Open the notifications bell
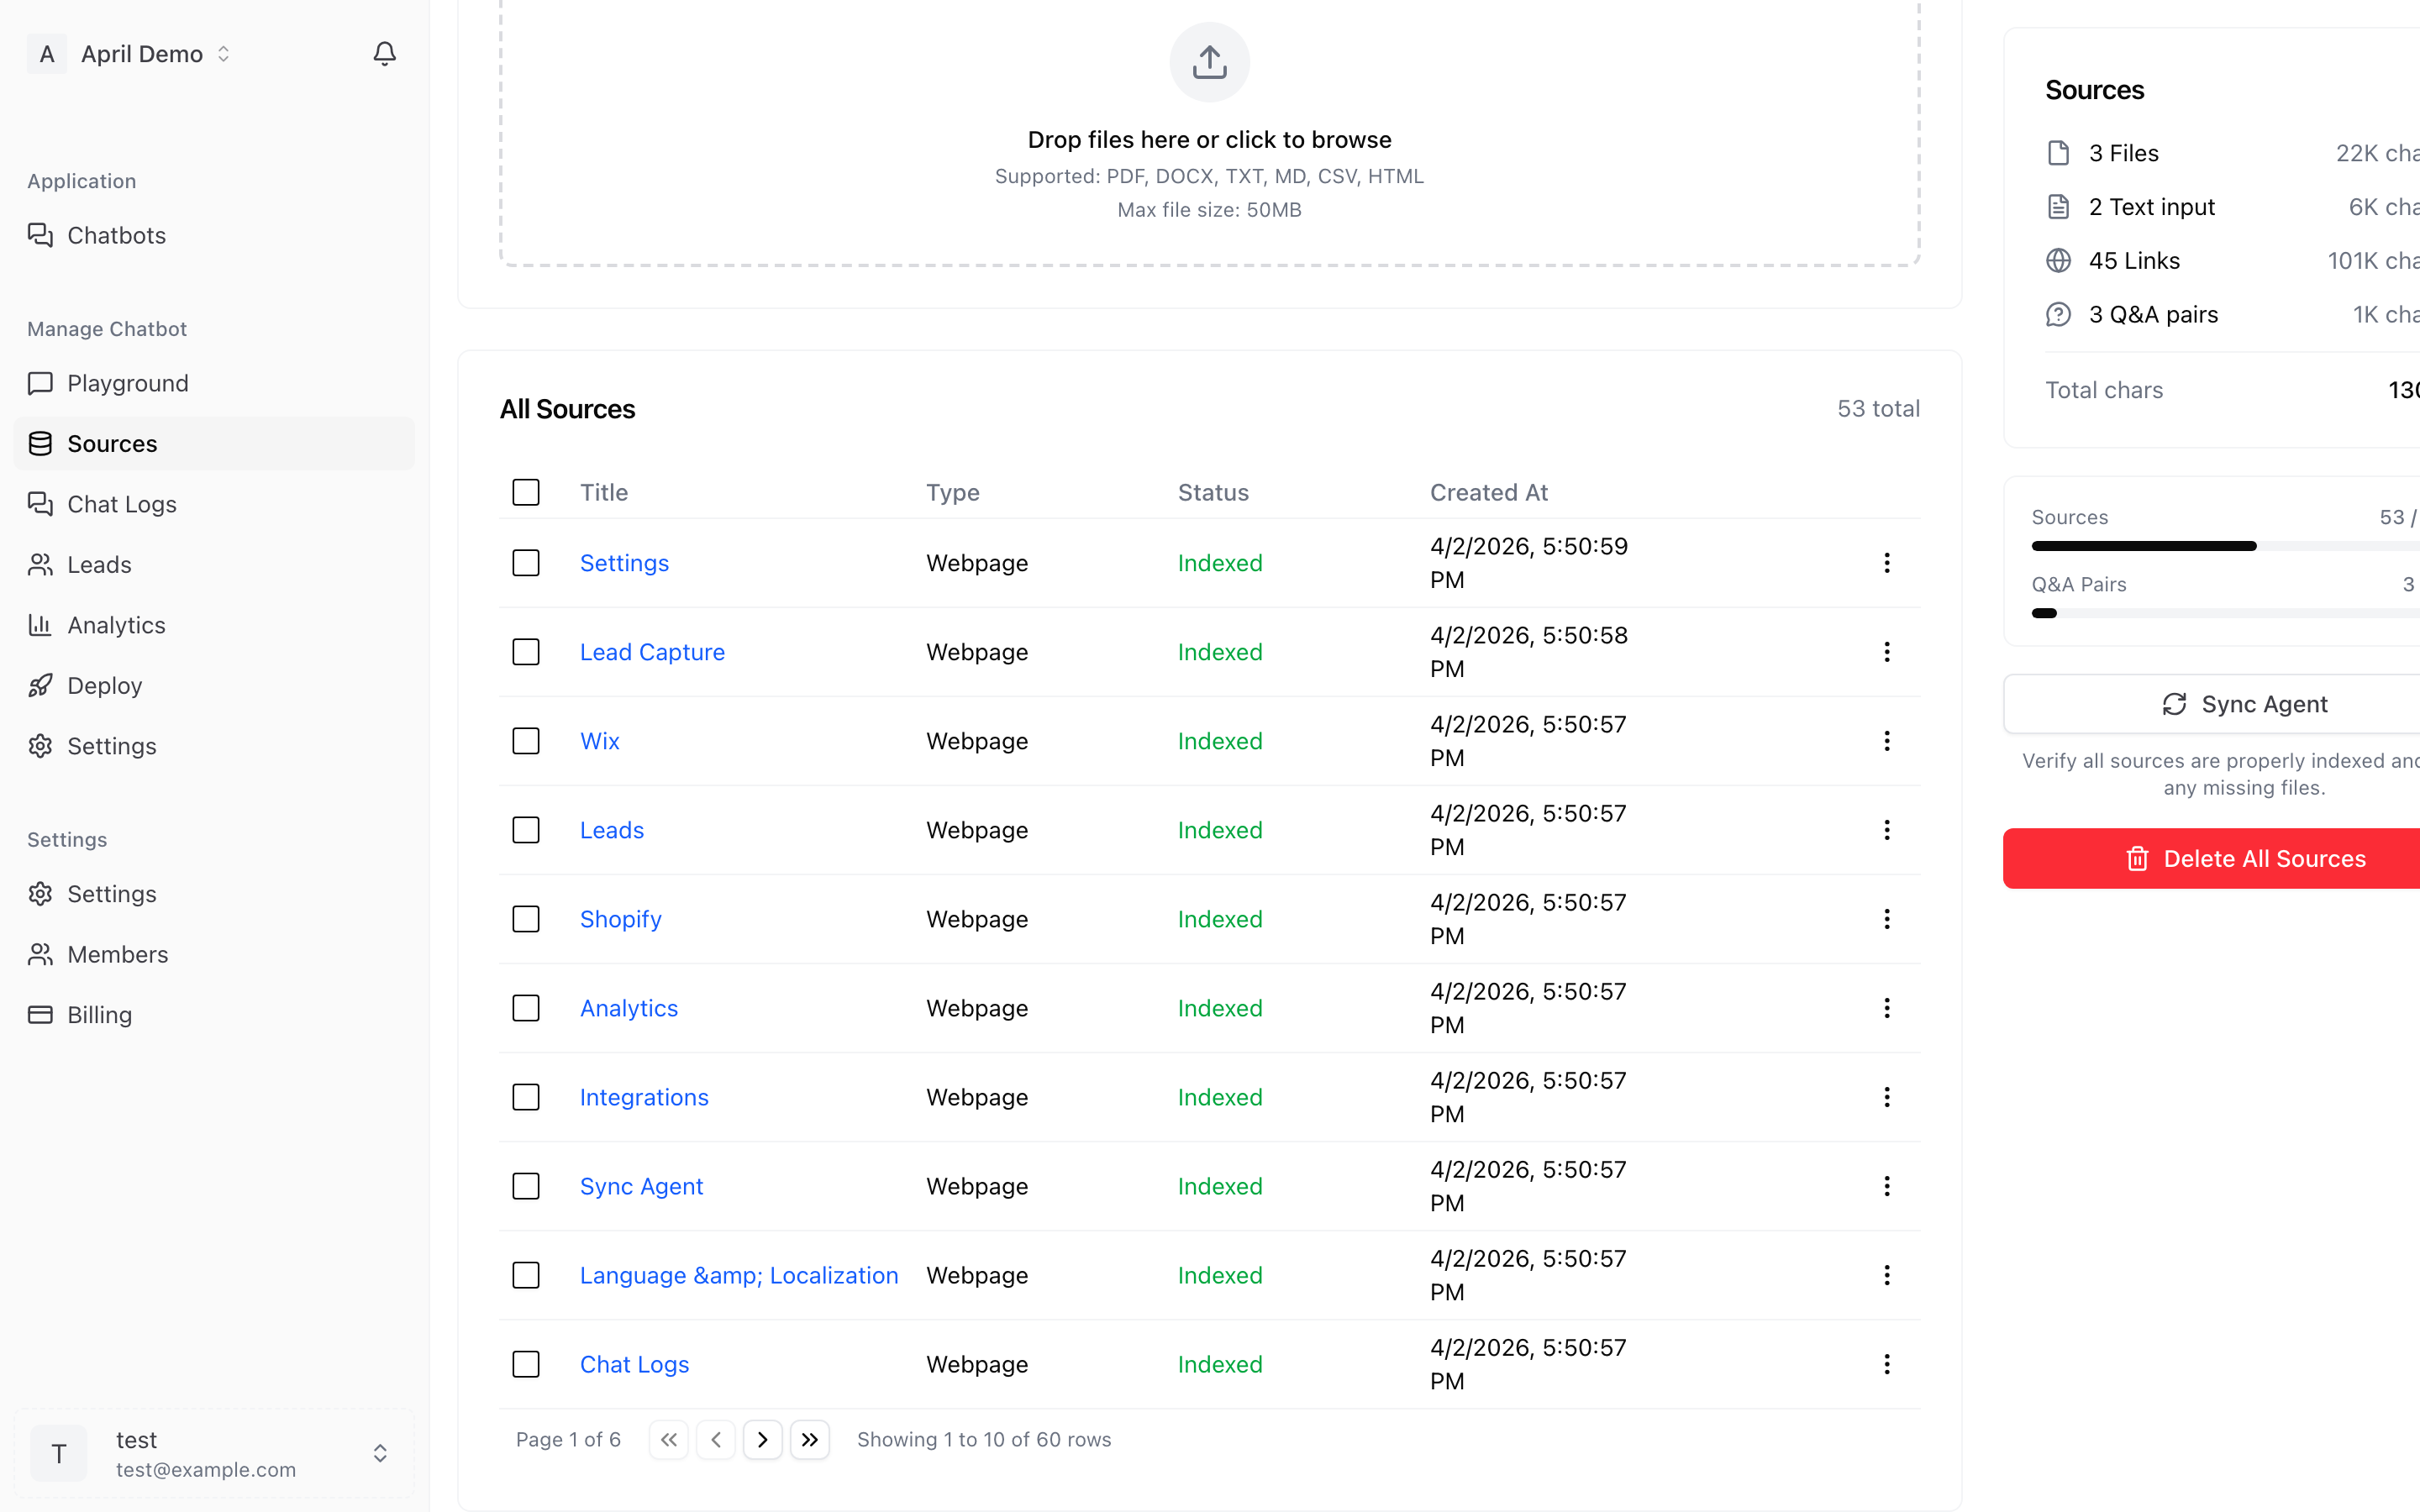This screenshot has height=1512, width=2420. point(384,54)
